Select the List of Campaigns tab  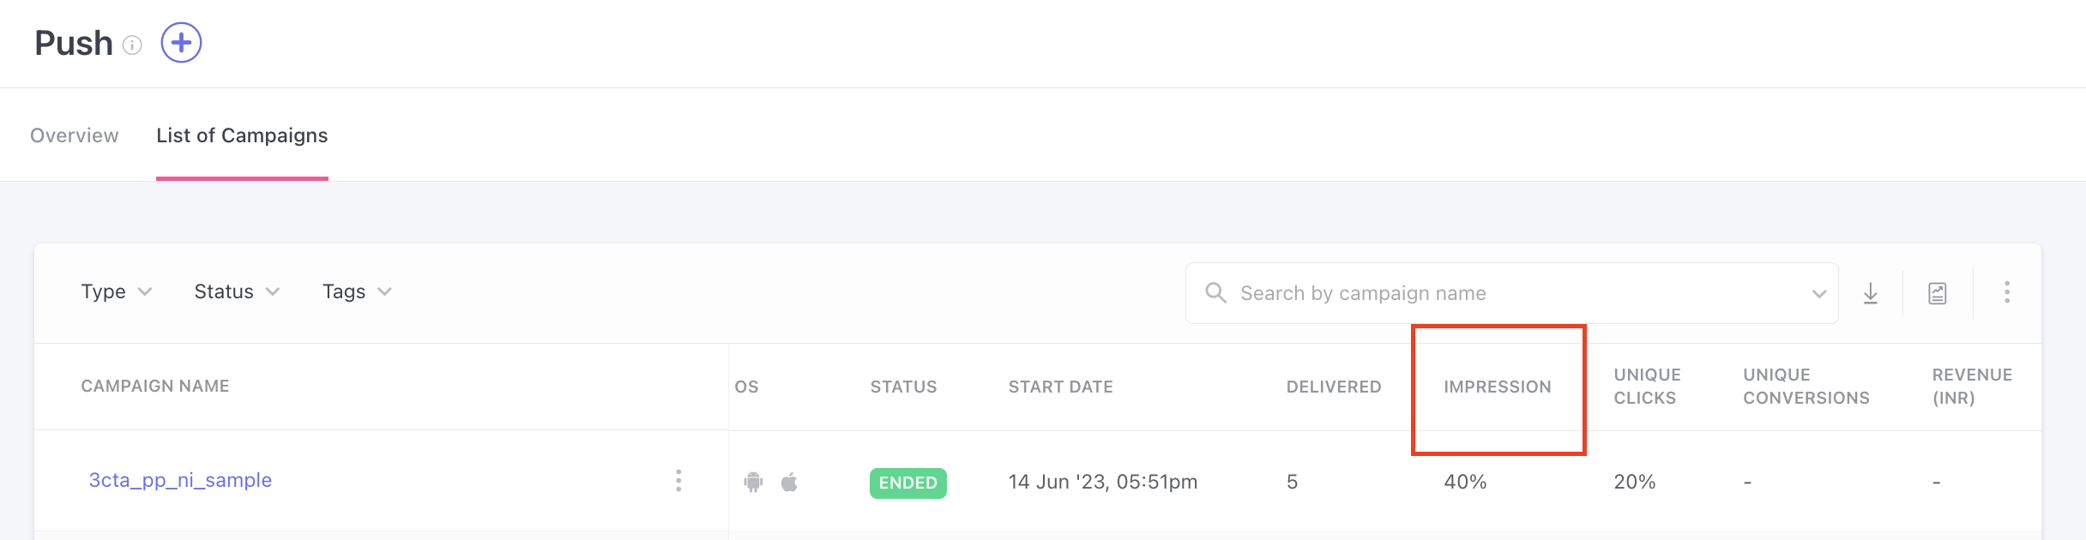[242, 135]
